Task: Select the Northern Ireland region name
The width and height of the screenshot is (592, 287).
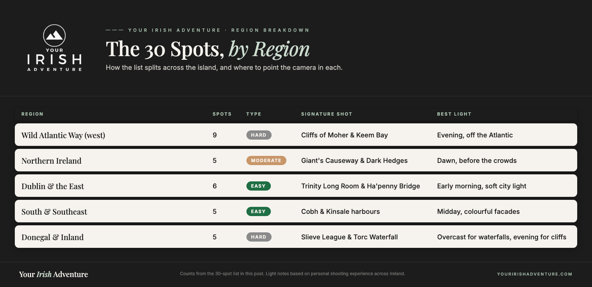Action: pyautogui.click(x=51, y=161)
